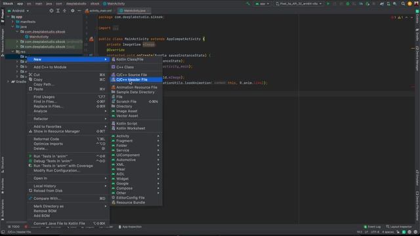Image resolution: width=420 pixels, height=236 pixels.
Task: Open the Pixel device selector dropdown
Action: 299,4
